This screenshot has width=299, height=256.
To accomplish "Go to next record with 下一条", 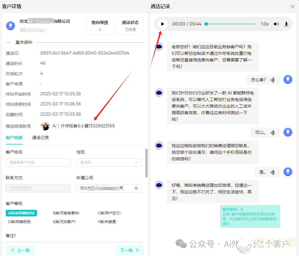I will pos(129,250).
